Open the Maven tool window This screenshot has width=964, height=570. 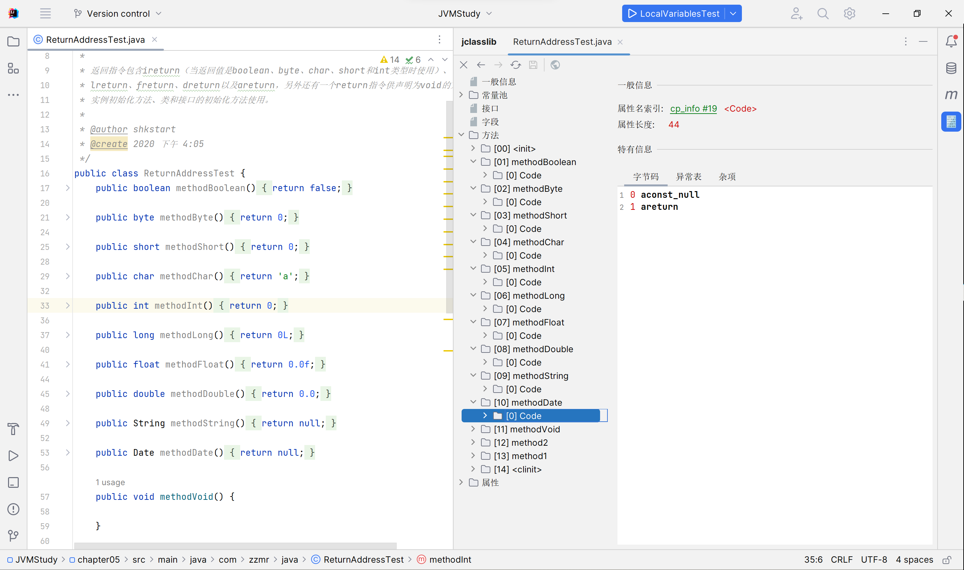tap(951, 95)
